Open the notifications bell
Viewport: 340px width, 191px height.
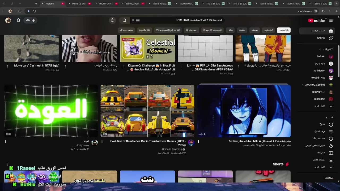18,20
